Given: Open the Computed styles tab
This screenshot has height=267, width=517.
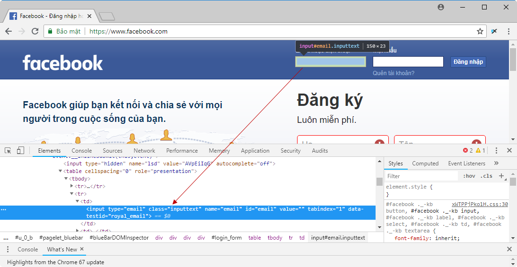Looking at the screenshot, I should coord(425,164).
